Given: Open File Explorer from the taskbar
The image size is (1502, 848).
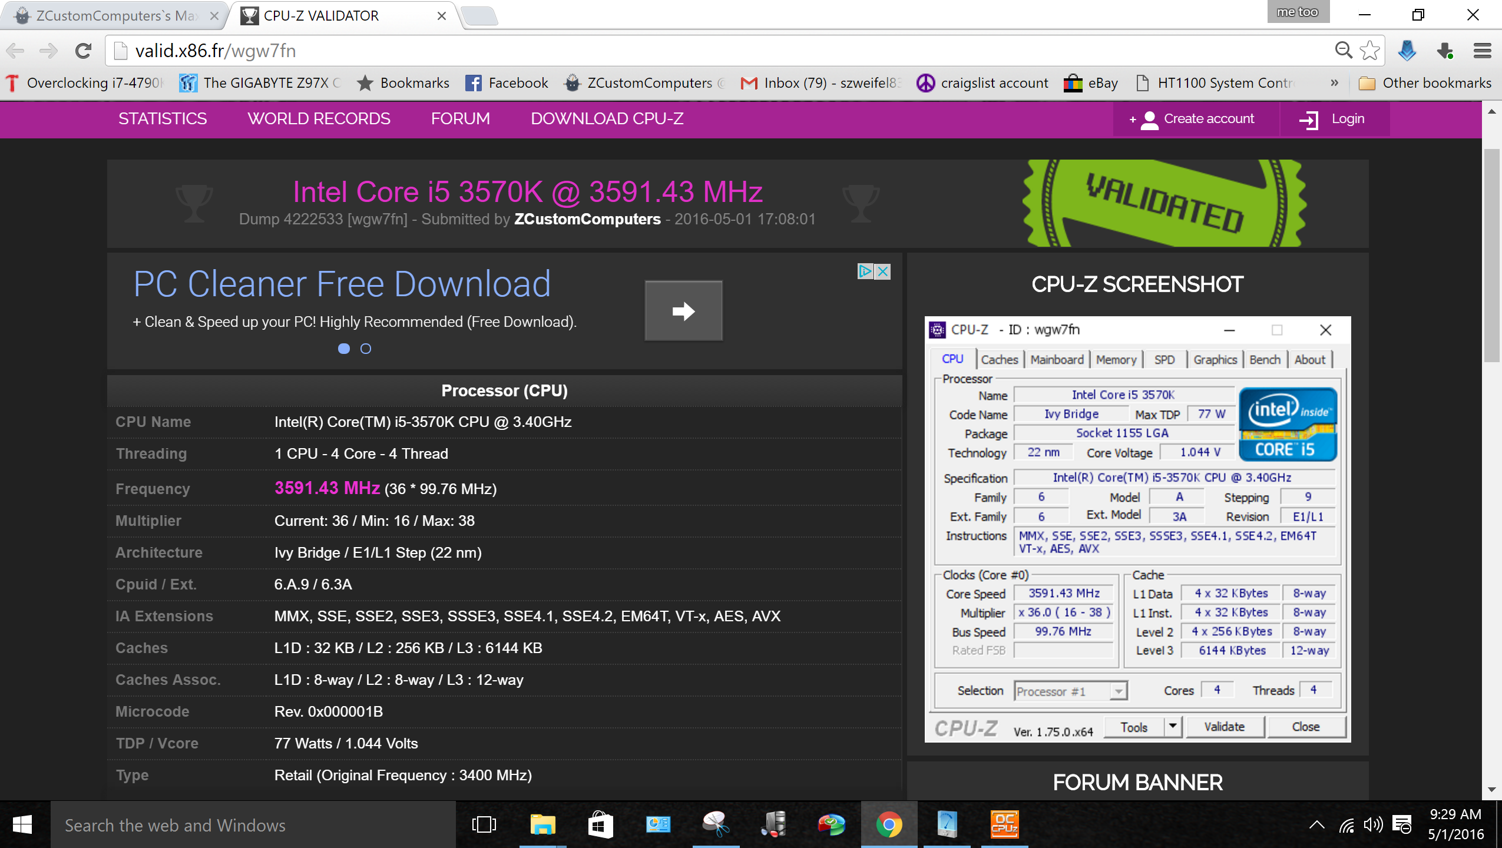Looking at the screenshot, I should 542,824.
